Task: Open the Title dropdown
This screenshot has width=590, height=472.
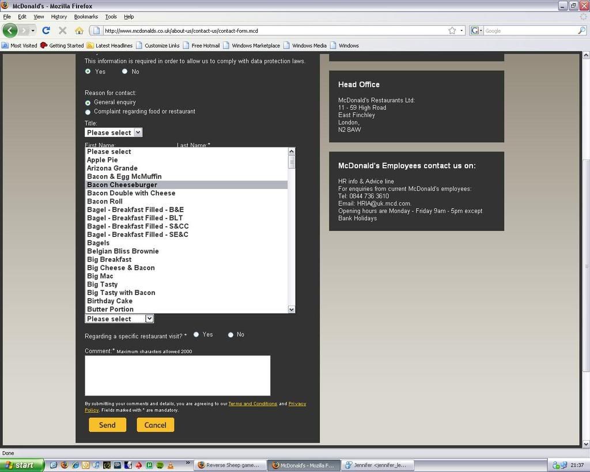Action: (x=114, y=133)
